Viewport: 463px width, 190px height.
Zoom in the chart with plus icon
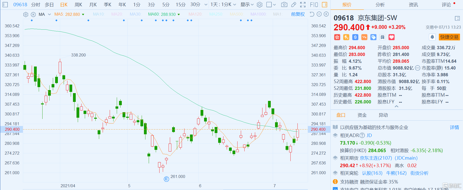point(326,14)
